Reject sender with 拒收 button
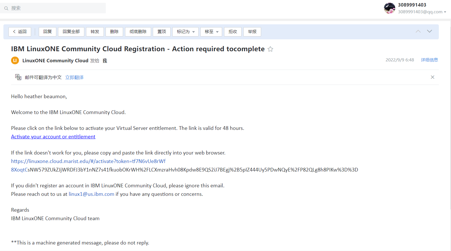The height and width of the screenshot is (251, 451). (x=233, y=32)
